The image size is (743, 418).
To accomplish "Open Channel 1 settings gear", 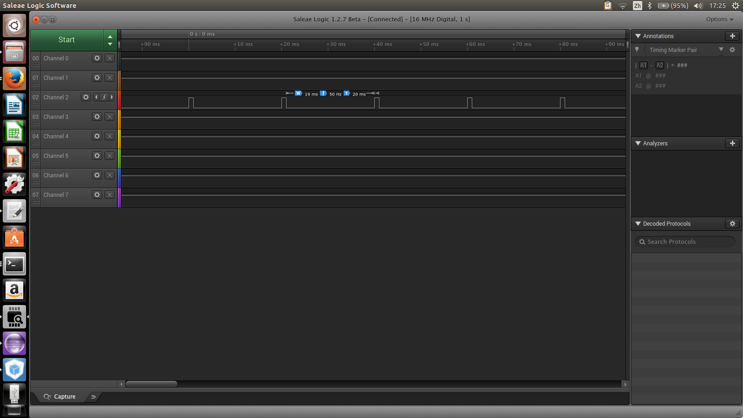I will coord(97,78).
